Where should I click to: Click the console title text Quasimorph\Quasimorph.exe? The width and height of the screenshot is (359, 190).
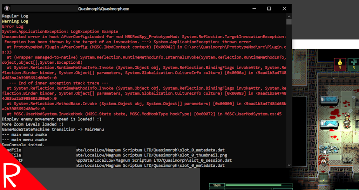tap(103, 9)
